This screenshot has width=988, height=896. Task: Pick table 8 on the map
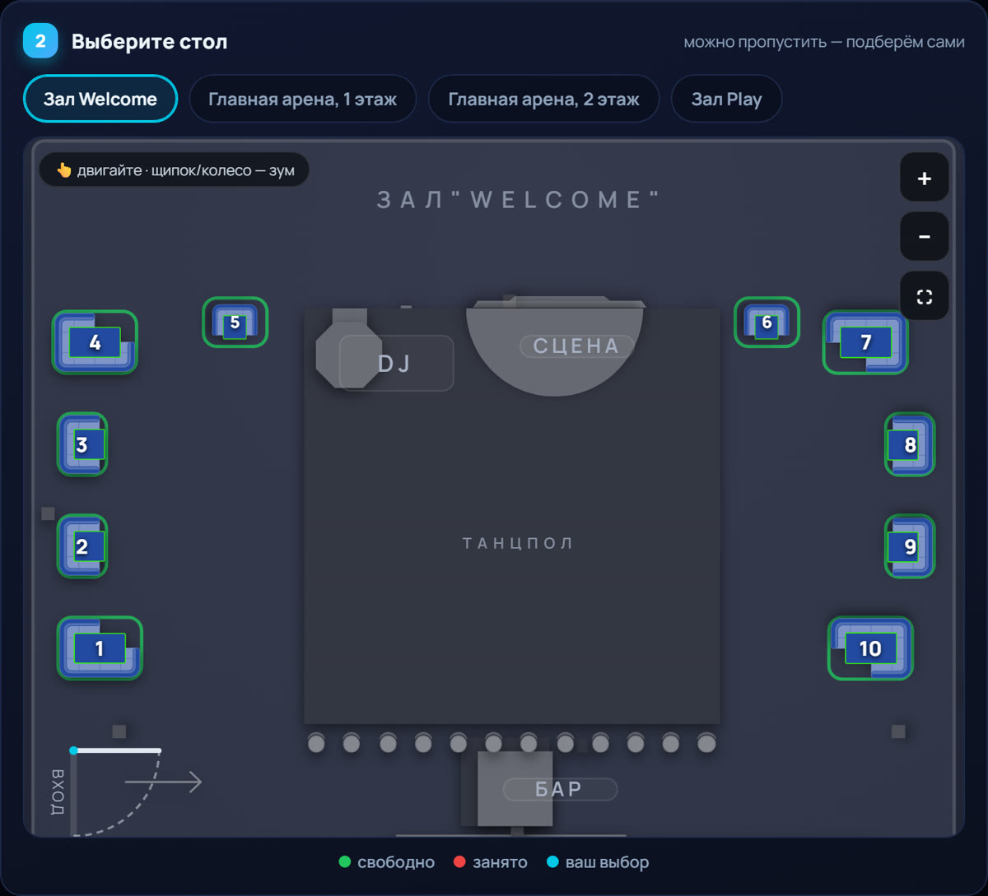tap(910, 444)
